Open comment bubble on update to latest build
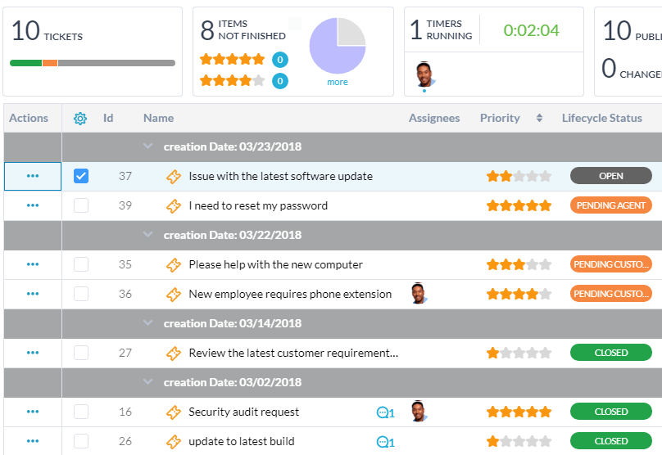Screen dimensions: 662x455 coord(385,442)
